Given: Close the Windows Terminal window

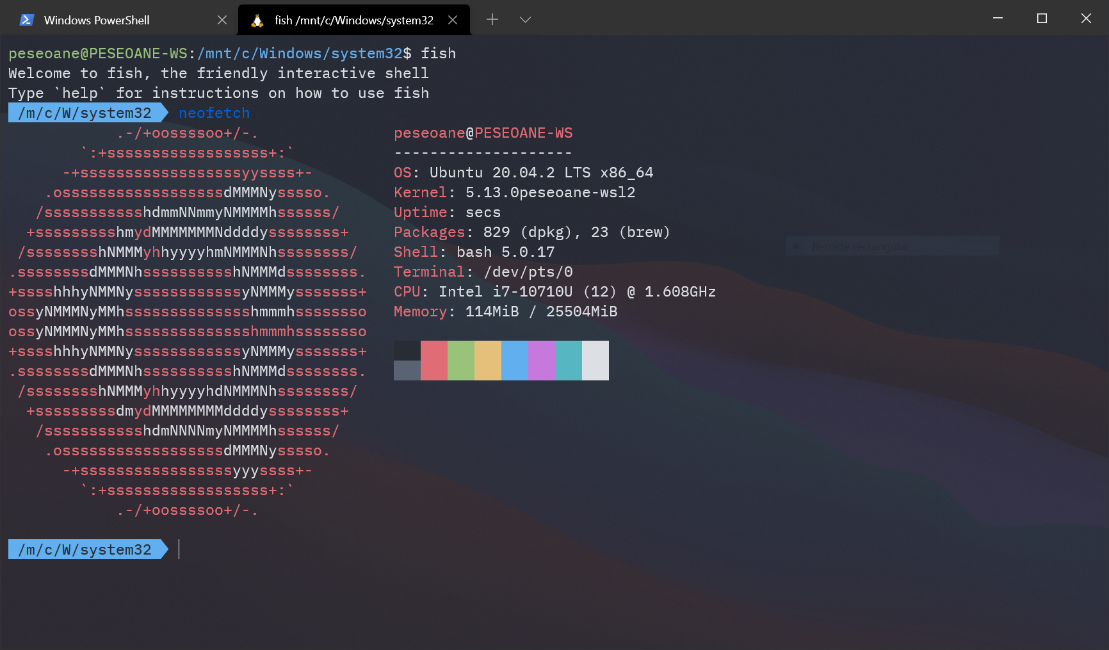Looking at the screenshot, I should point(1086,18).
